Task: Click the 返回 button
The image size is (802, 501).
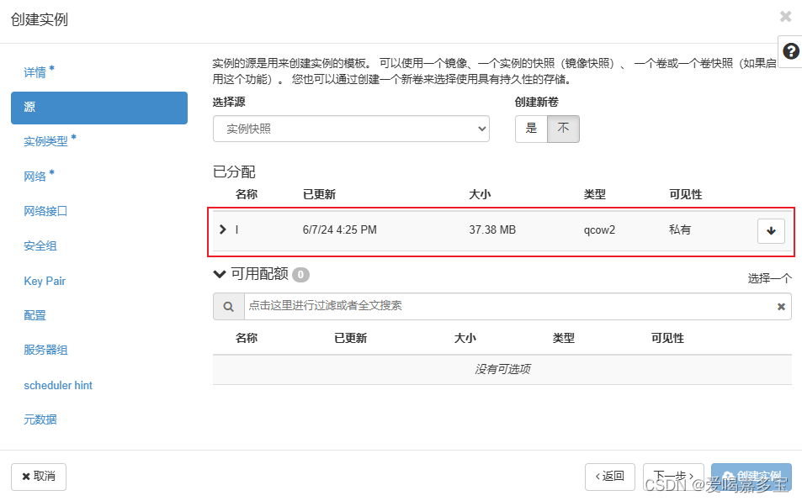Action: coord(609,477)
